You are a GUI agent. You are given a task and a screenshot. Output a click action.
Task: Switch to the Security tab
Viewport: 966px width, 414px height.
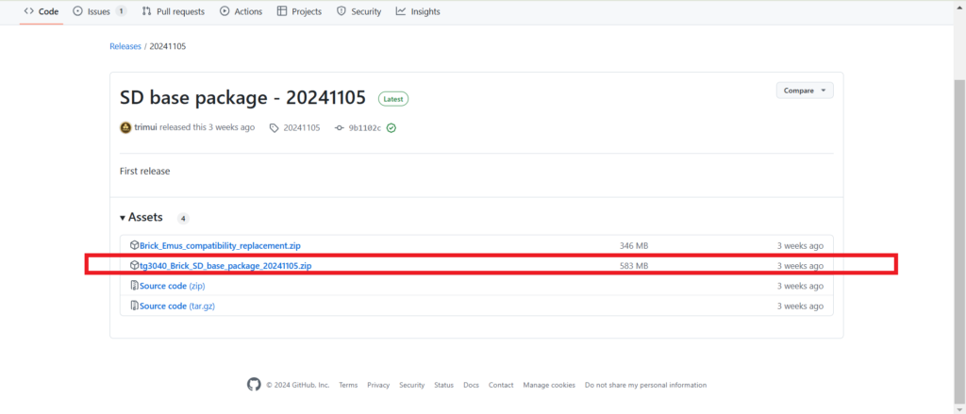[359, 11]
